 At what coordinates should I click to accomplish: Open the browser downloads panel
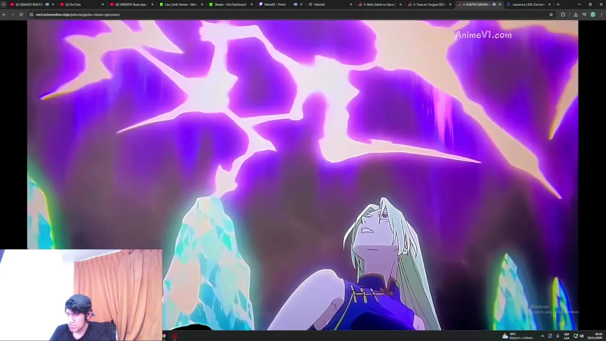pyautogui.click(x=576, y=14)
